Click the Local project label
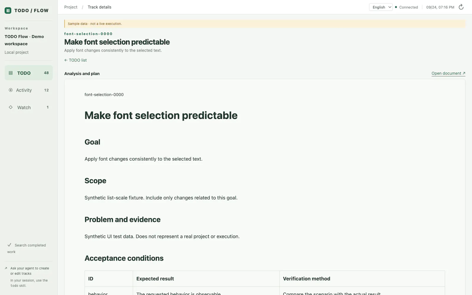 tap(17, 52)
